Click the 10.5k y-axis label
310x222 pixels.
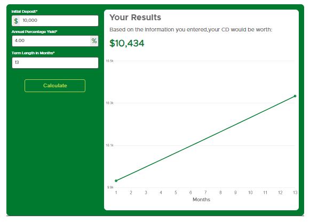click(x=110, y=61)
